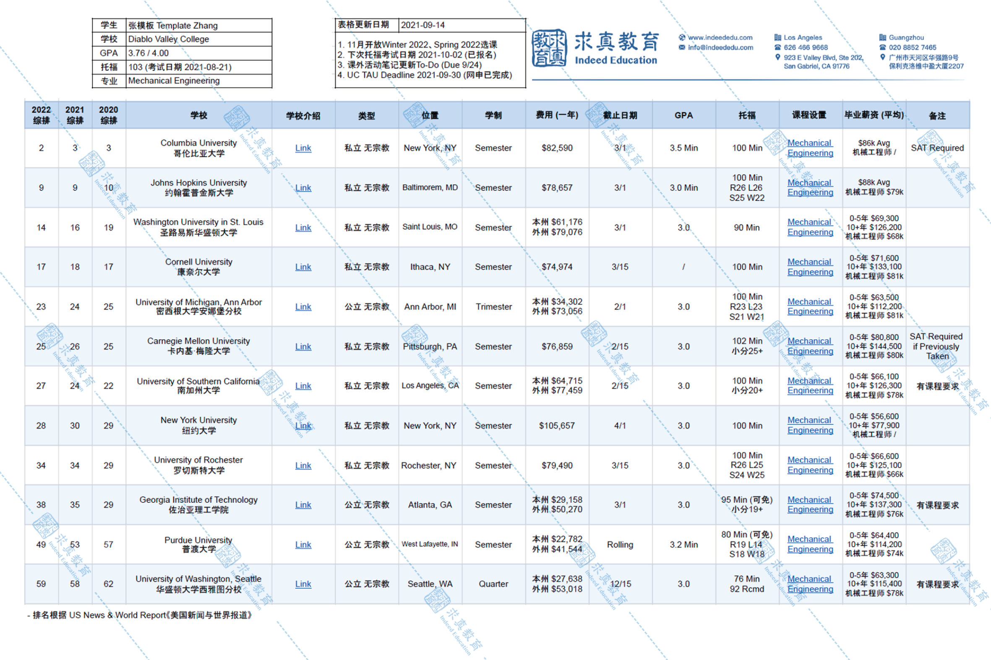Open the Washington University in St. Louis Link
The image size is (991, 660).
coord(303,228)
